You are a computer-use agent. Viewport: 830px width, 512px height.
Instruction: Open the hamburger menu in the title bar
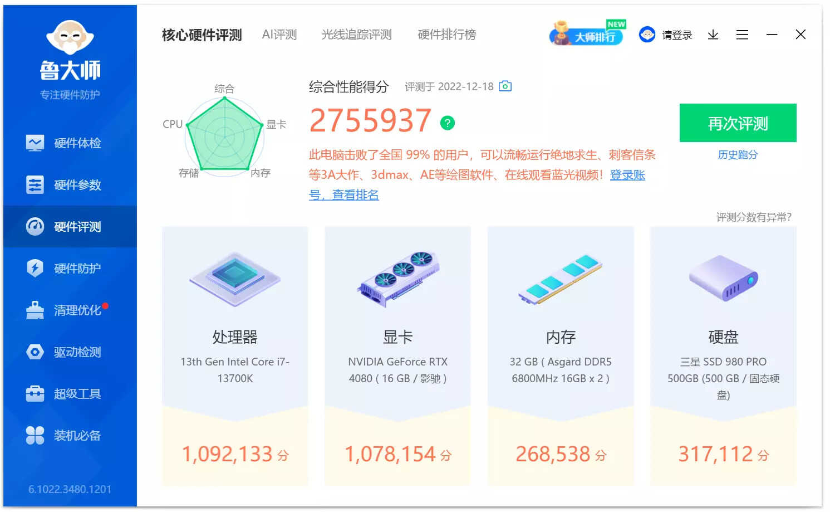tap(742, 35)
